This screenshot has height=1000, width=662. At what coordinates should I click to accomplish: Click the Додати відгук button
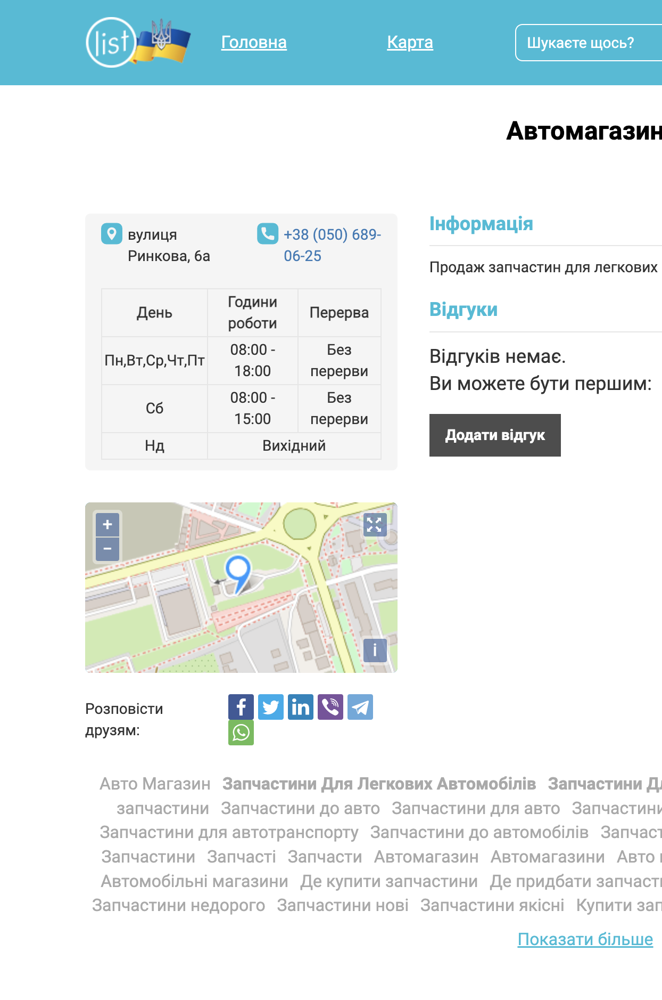click(x=495, y=435)
